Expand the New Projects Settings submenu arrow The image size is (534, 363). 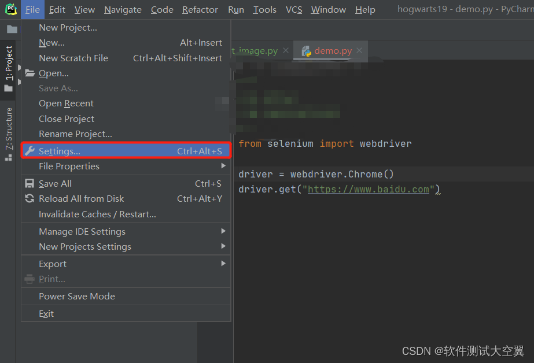223,246
